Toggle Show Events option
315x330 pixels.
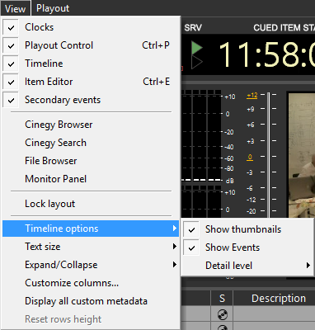point(247,247)
